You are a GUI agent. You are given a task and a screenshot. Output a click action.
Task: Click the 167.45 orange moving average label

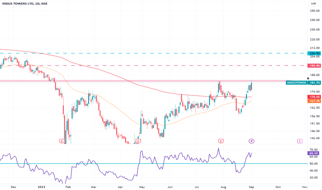coord(315,101)
